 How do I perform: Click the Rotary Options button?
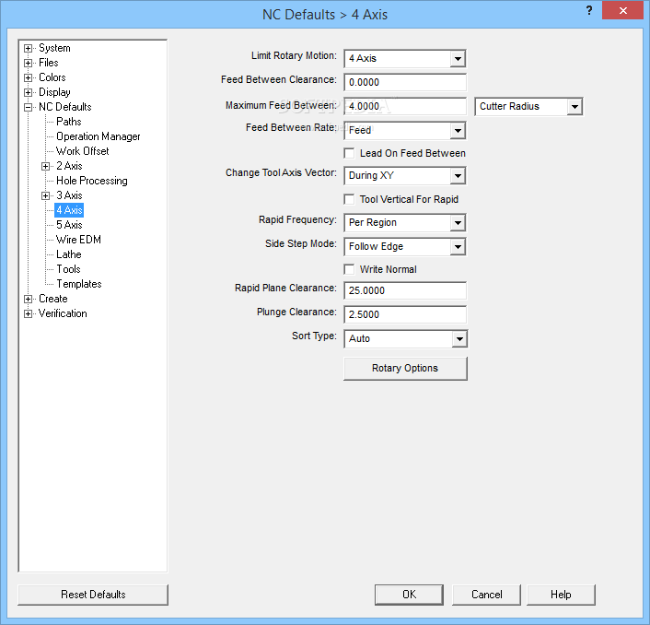(405, 369)
